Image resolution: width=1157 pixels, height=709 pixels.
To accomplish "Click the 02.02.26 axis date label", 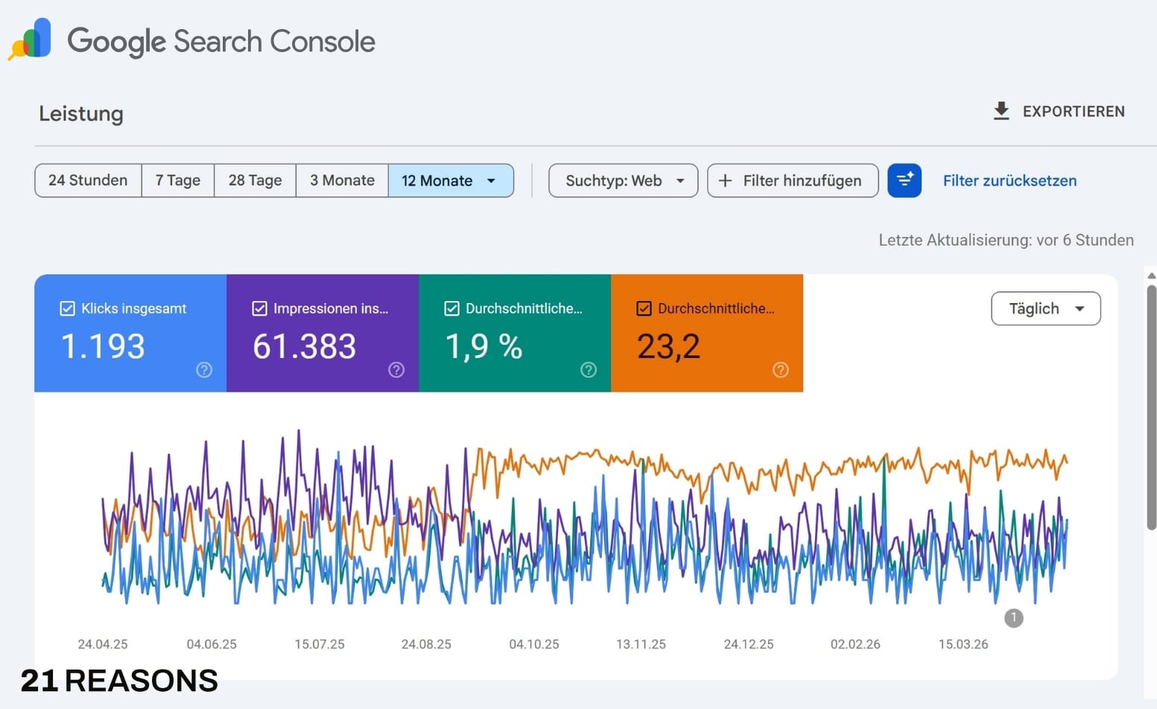I will tap(855, 644).
